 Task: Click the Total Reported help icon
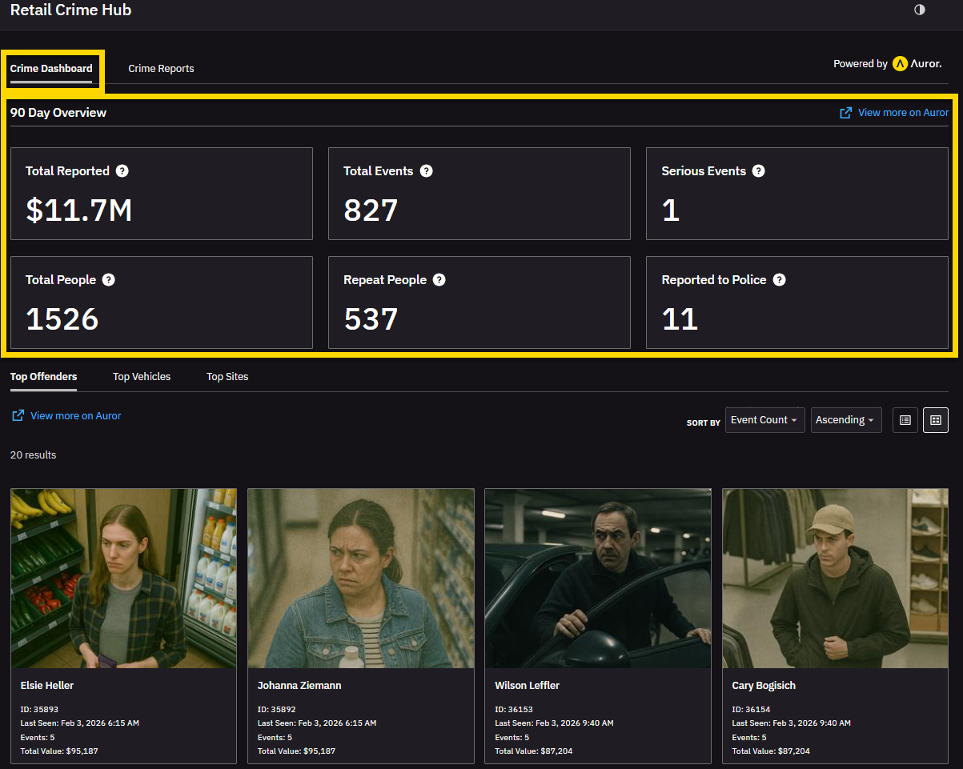[122, 170]
